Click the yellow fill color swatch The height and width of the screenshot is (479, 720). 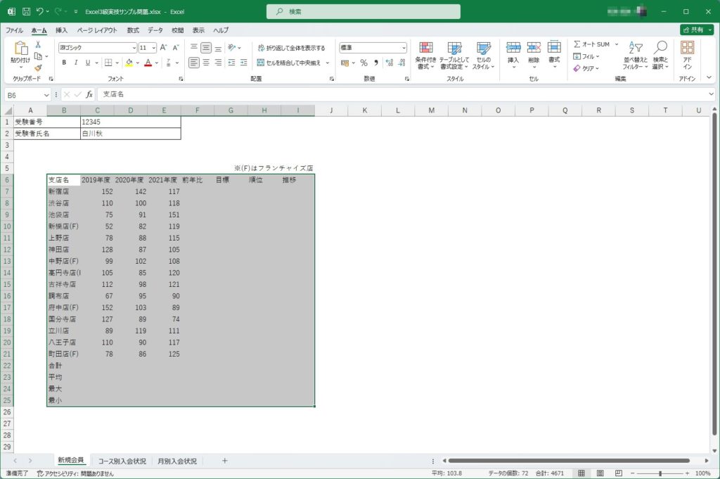[129, 63]
